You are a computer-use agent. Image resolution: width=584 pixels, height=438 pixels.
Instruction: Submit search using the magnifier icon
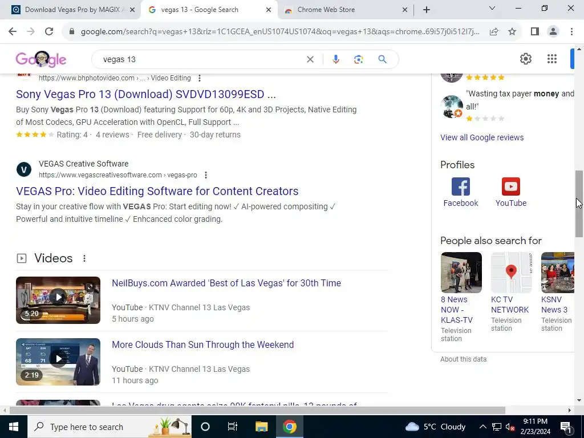382,59
